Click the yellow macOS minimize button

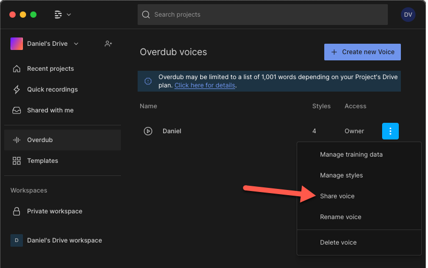pyautogui.click(x=23, y=15)
